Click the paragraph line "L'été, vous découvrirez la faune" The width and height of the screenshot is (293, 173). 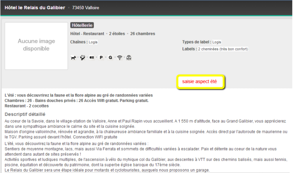[x=77, y=144]
